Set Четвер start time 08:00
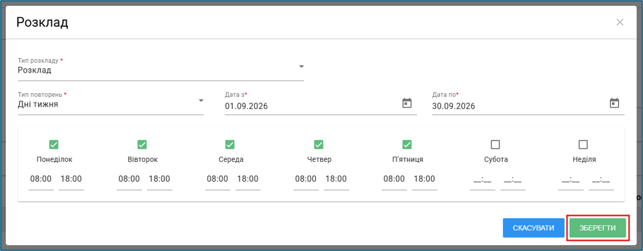643x251 pixels. 306,179
